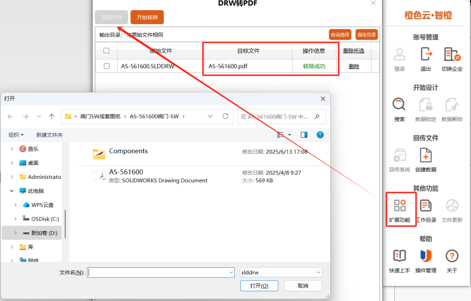Click the 登录 account icon
This screenshot has height=301, width=471.
(399, 54)
